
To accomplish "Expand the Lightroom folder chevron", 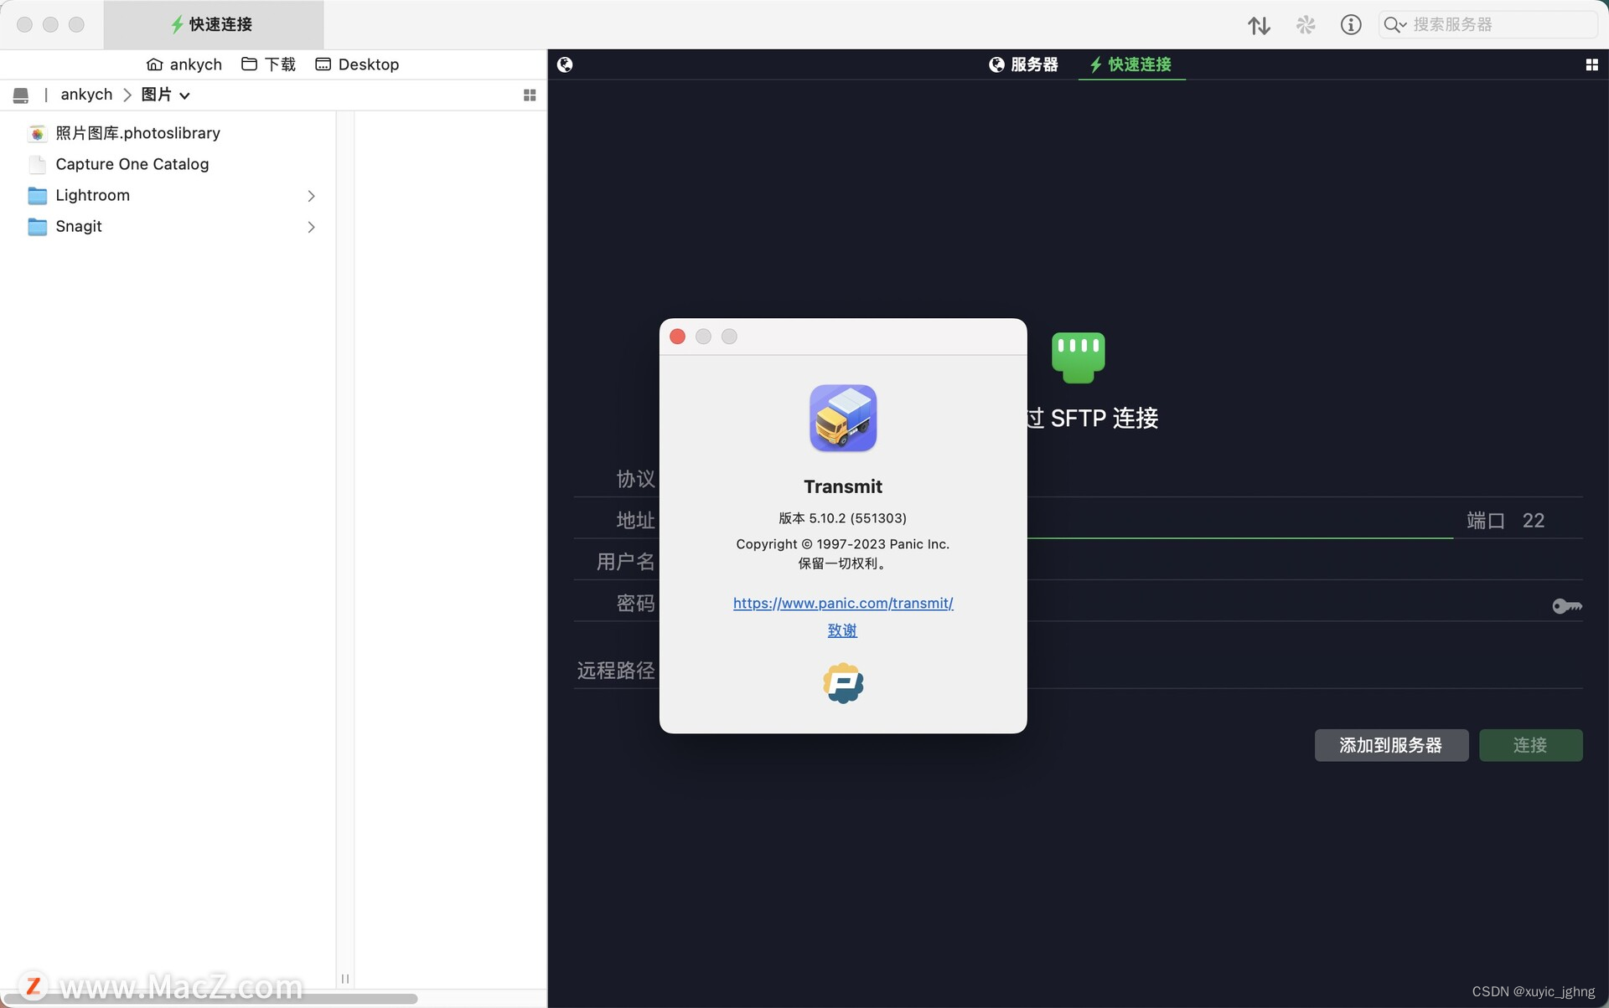I will 311,196.
